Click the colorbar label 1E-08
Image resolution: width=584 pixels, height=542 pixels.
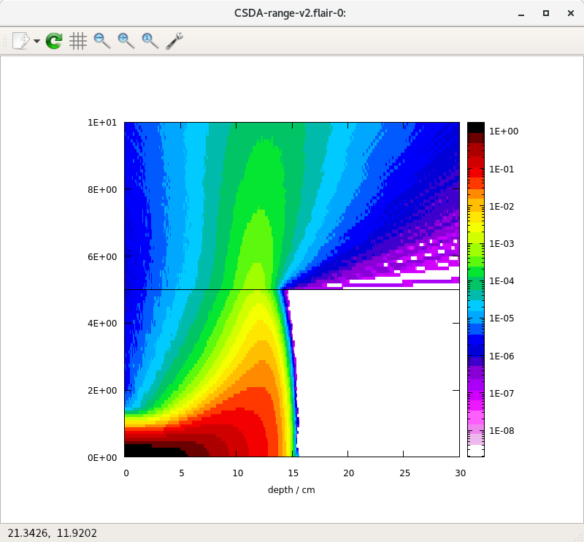click(x=502, y=431)
